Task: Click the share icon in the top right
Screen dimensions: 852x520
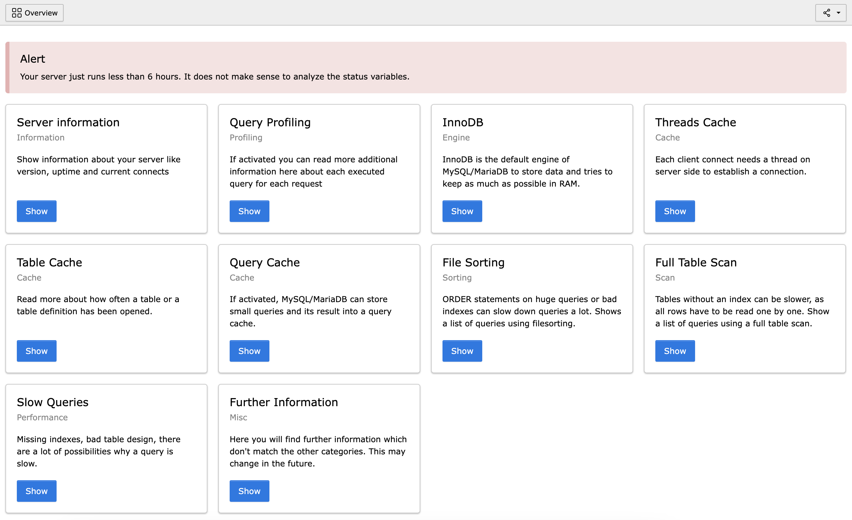Action: tap(826, 13)
